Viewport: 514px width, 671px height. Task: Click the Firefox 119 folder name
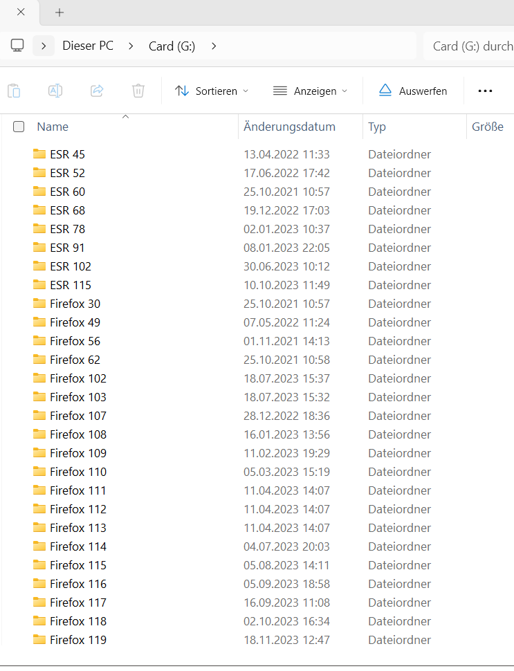point(78,640)
